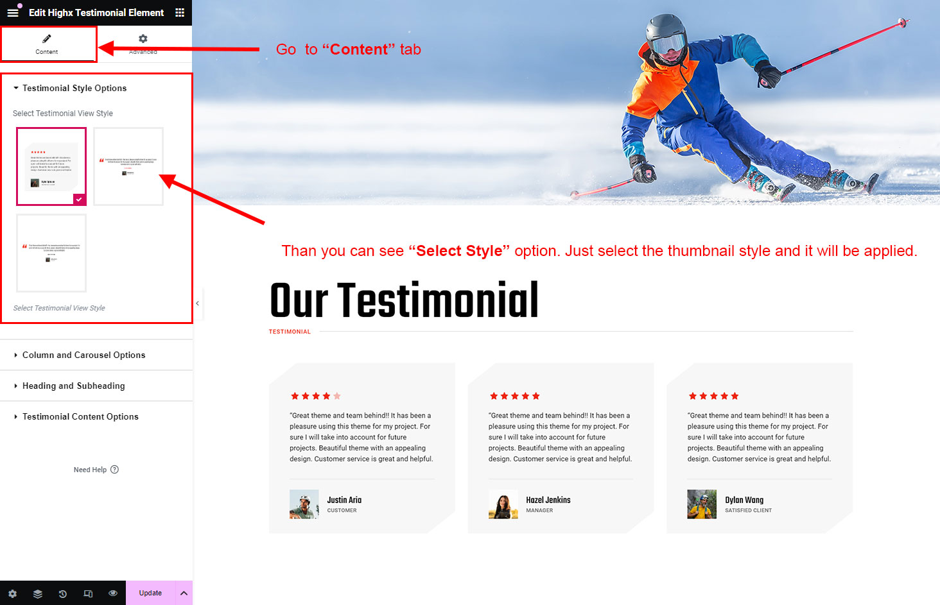Switch to the Advanced tab
Screen dimensions: 940x605
[x=143, y=44]
